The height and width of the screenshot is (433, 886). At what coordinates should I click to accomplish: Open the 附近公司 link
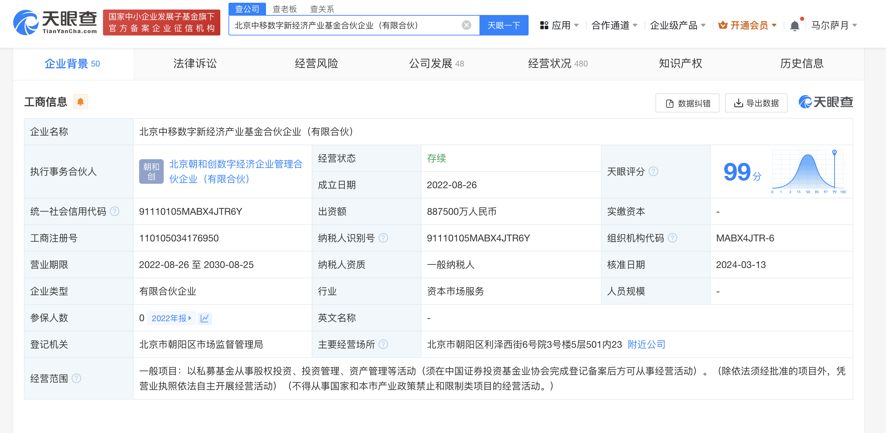646,344
